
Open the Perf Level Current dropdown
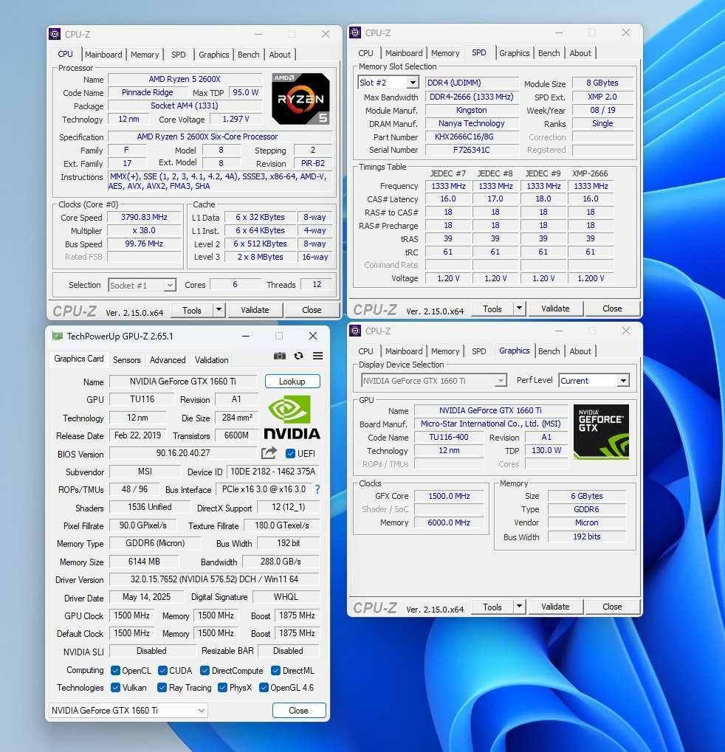[x=623, y=380]
